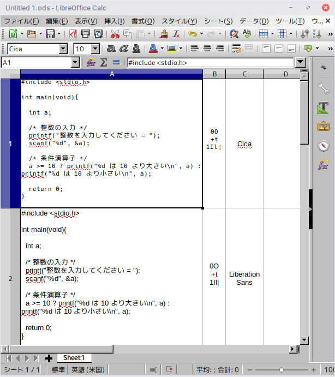
Task: Click the New spreadsheet icon
Action: [x=13, y=34]
